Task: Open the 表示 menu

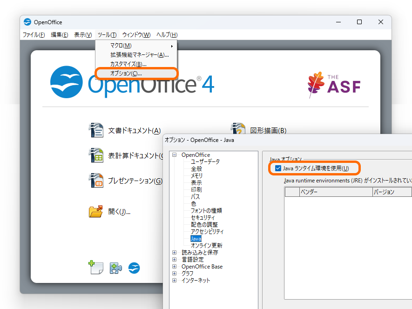Action: 83,35
